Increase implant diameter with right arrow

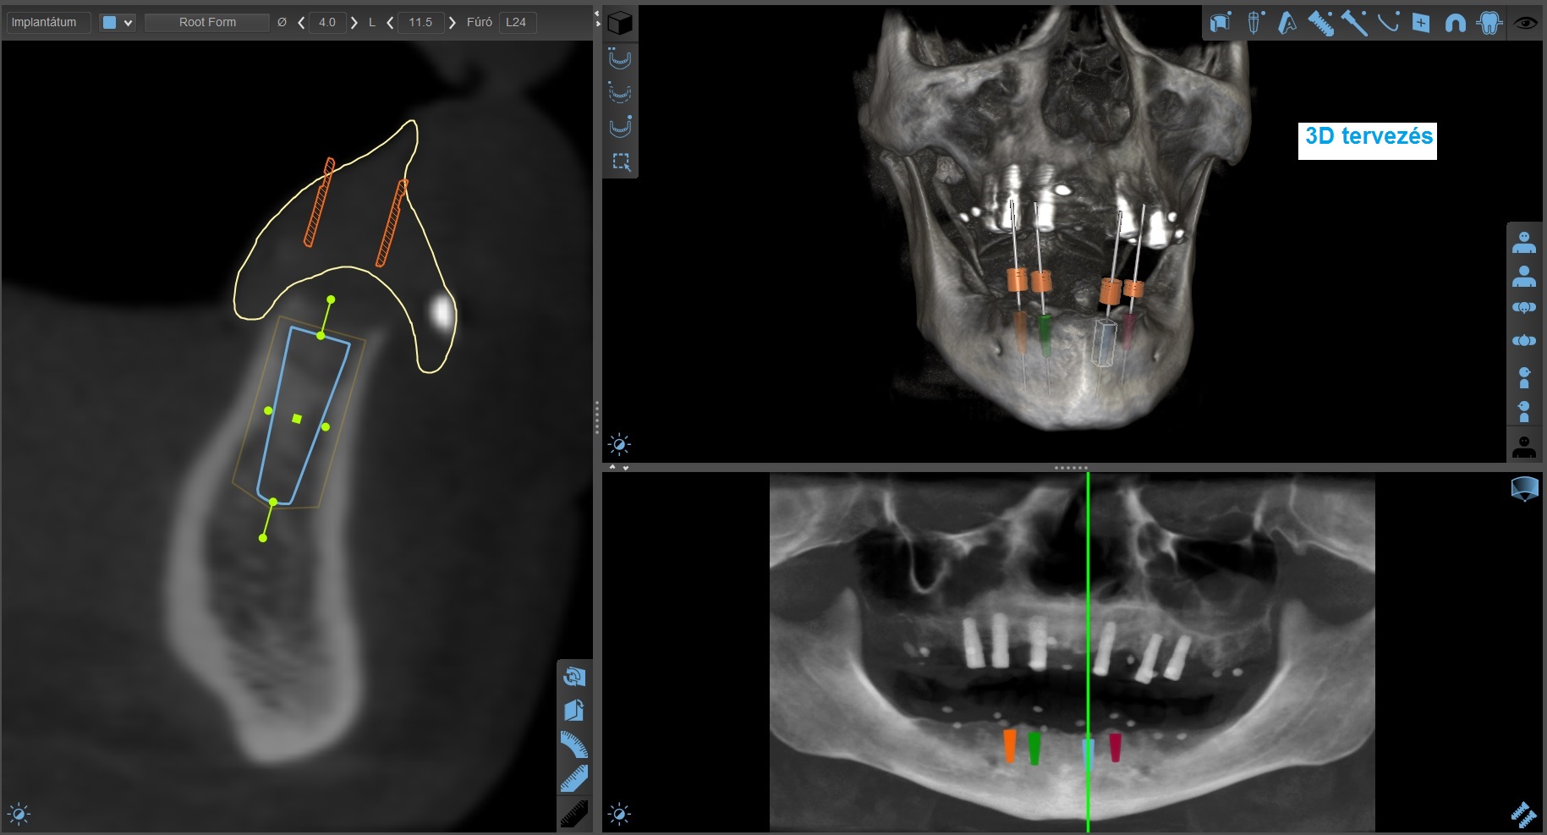pos(354,23)
